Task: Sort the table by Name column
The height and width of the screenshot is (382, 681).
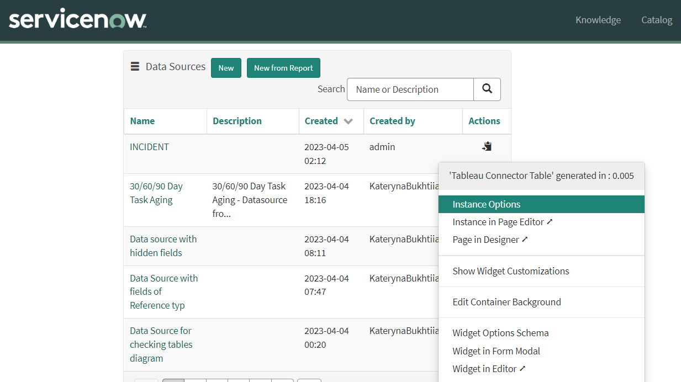Action: 142,121
